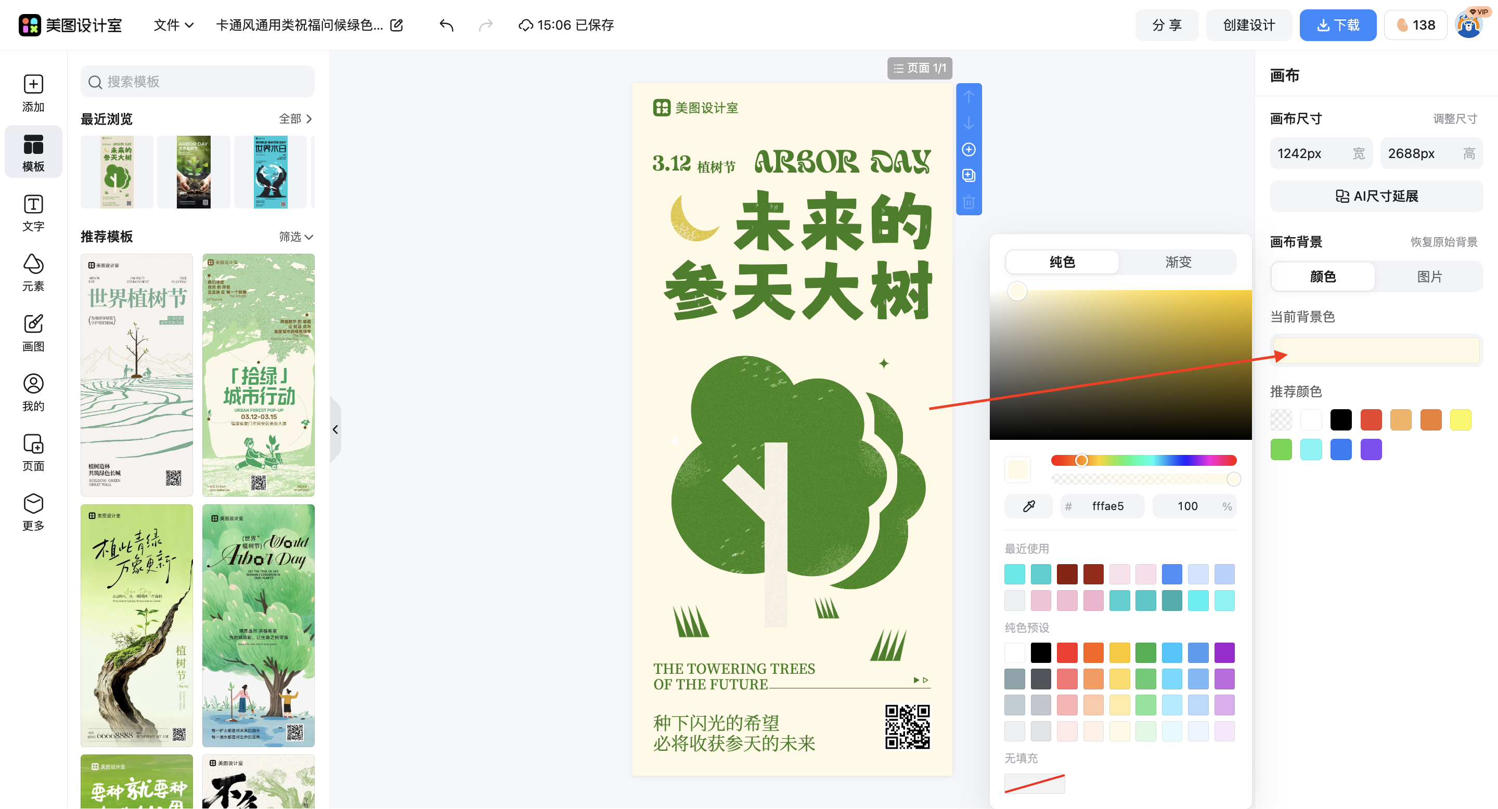The image size is (1498, 809).
Task: Open the 页面 pages panel in sidebar
Action: click(33, 452)
